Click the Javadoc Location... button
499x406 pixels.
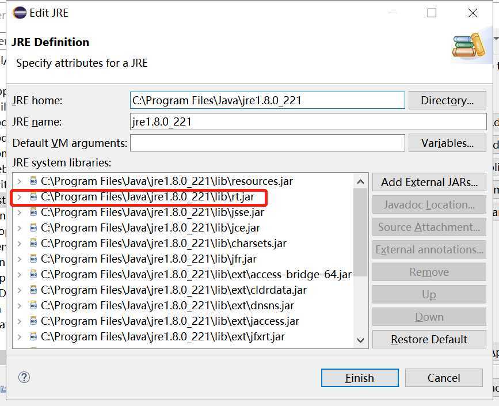click(x=429, y=204)
